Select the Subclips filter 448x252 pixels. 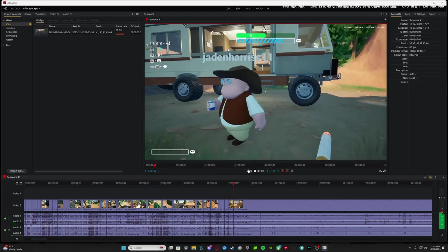pos(10,28)
